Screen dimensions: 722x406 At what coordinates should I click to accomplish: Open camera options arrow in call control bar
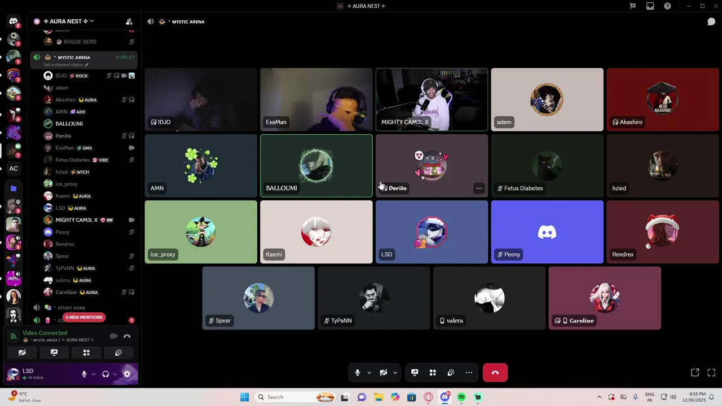(x=395, y=373)
